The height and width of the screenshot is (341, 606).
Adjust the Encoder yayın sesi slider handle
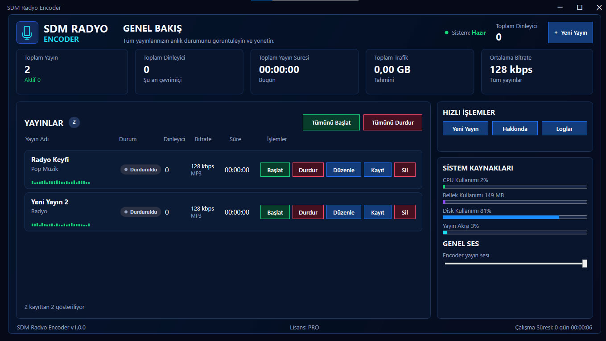(x=585, y=264)
